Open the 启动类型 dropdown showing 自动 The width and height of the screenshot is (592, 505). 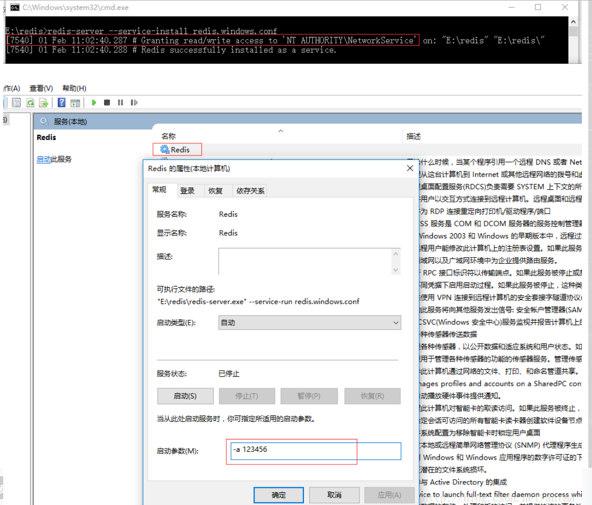(395, 323)
